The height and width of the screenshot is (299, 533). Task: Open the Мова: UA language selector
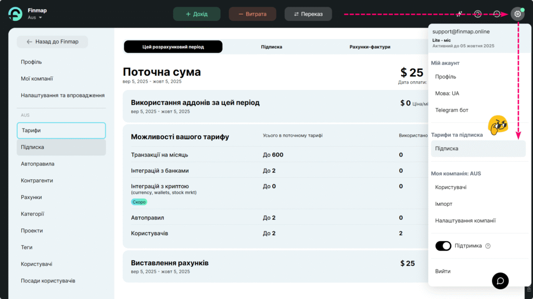pyautogui.click(x=447, y=94)
